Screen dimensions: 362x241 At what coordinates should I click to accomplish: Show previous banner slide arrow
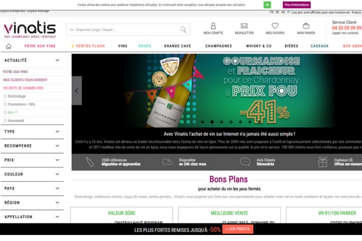[x=77, y=90]
